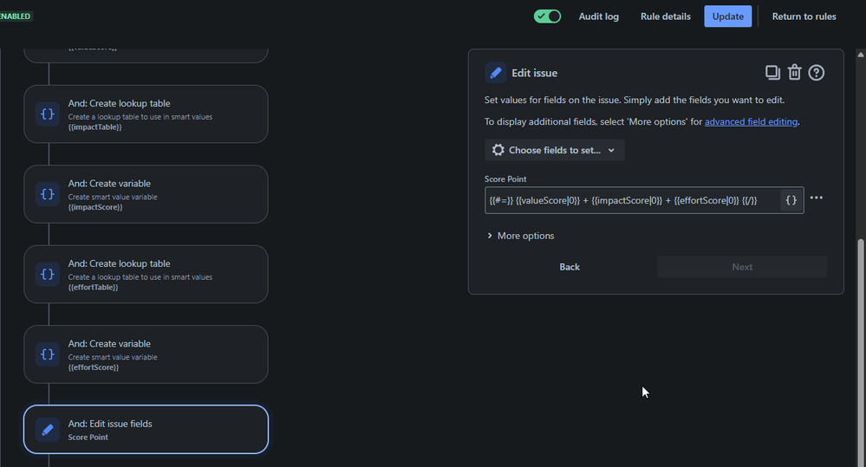Select the Create lookup table impactTable step
Viewport: 866px width, 467px height.
coord(146,114)
